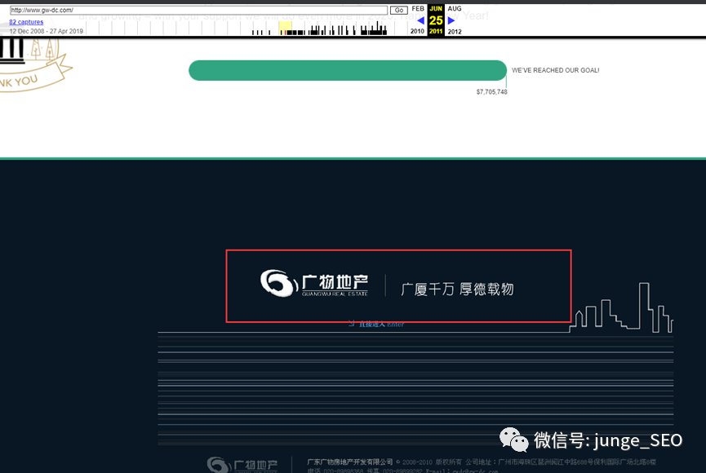The width and height of the screenshot is (706, 473).
Task: Select AUG next month capture
Action: 455,8
